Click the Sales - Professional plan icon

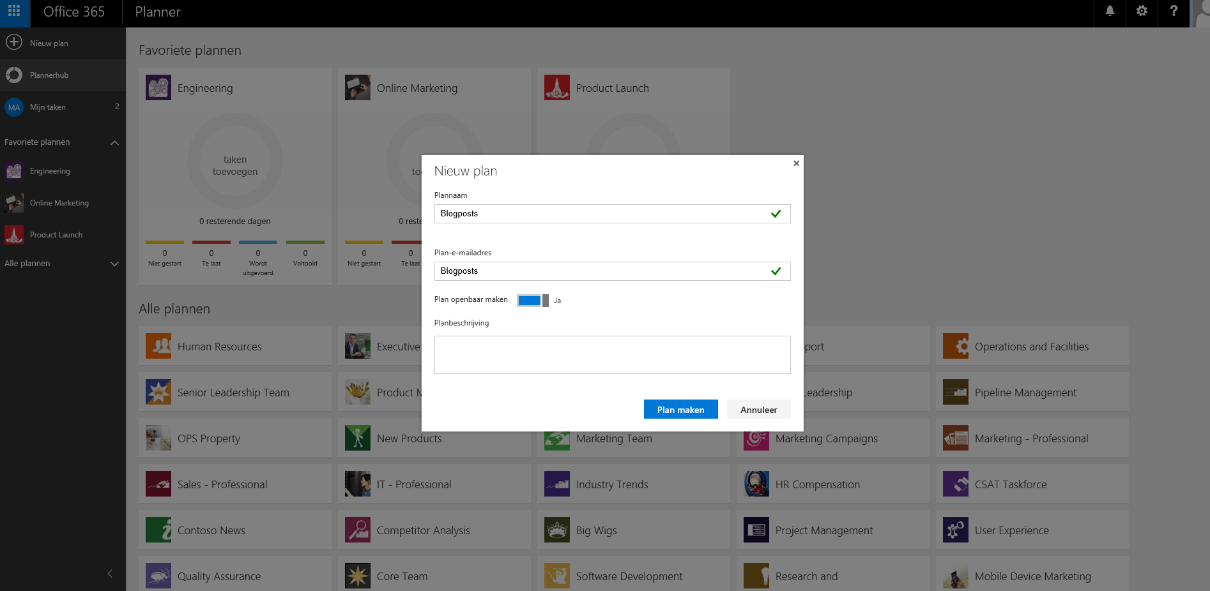click(x=158, y=484)
